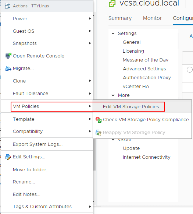Open Message of the Day
Image resolution: width=193 pixels, height=214 pixels.
146,60
